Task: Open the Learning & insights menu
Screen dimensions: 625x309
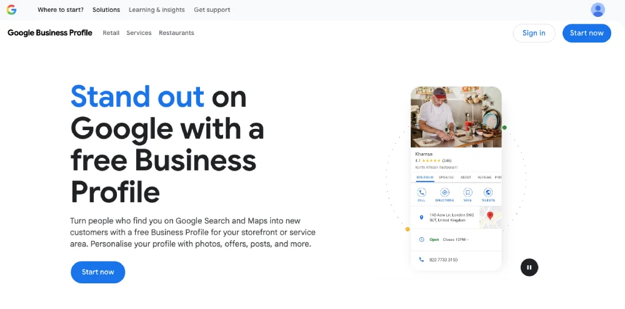Action: (157, 10)
